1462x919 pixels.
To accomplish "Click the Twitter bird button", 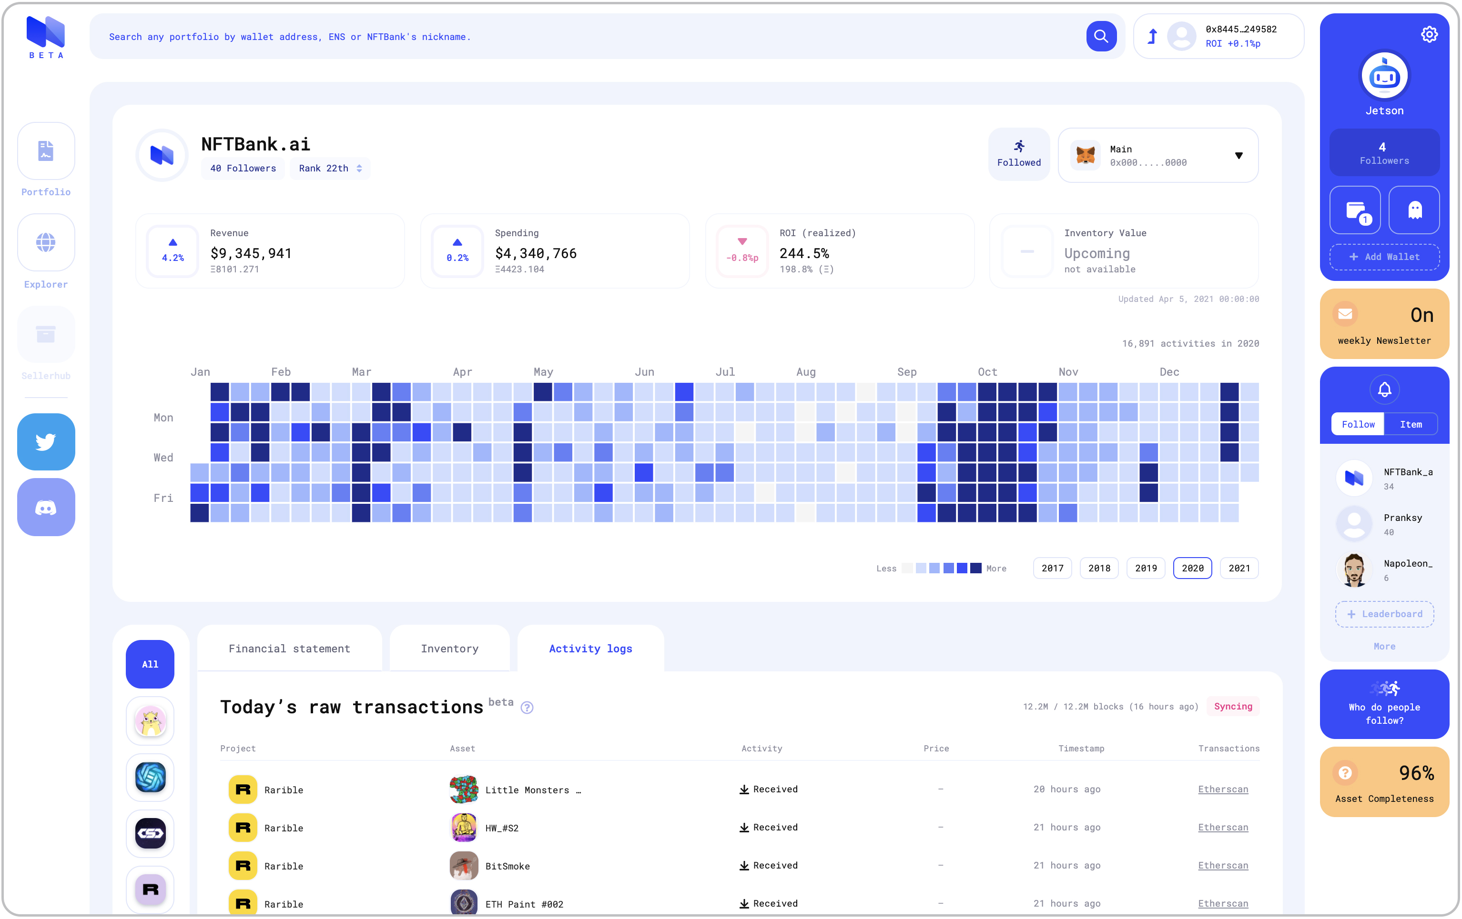I will click(x=46, y=441).
